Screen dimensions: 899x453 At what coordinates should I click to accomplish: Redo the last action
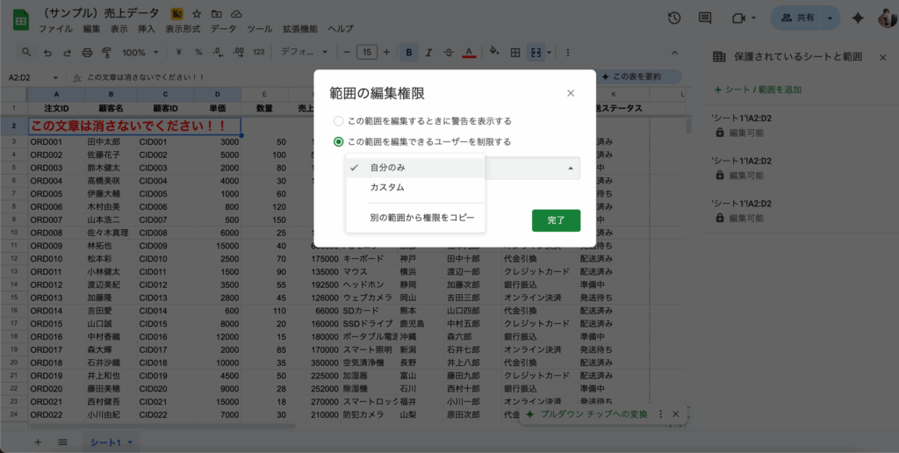click(x=67, y=52)
